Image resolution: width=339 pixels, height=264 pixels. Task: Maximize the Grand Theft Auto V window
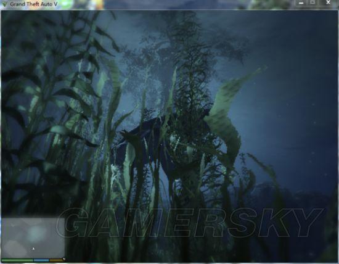pos(312,2)
